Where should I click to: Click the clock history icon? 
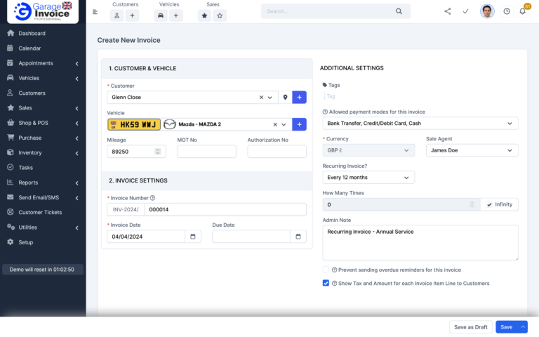(507, 11)
